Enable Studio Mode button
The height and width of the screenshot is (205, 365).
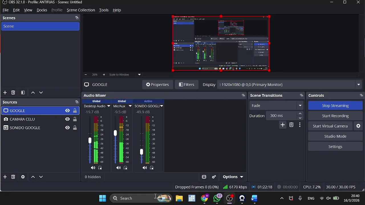[335, 136]
